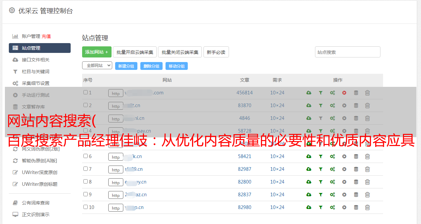Click the http button in row 10

(116, 208)
